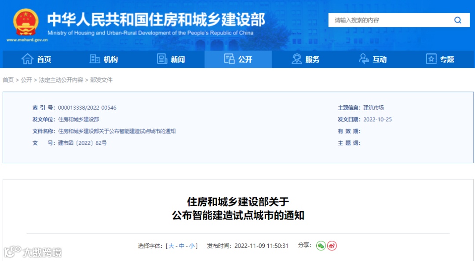Image resolution: width=475 pixels, height=261 pixels.
Task: Click the www.mohurd.gov.cn URL text
Action: (27, 40)
